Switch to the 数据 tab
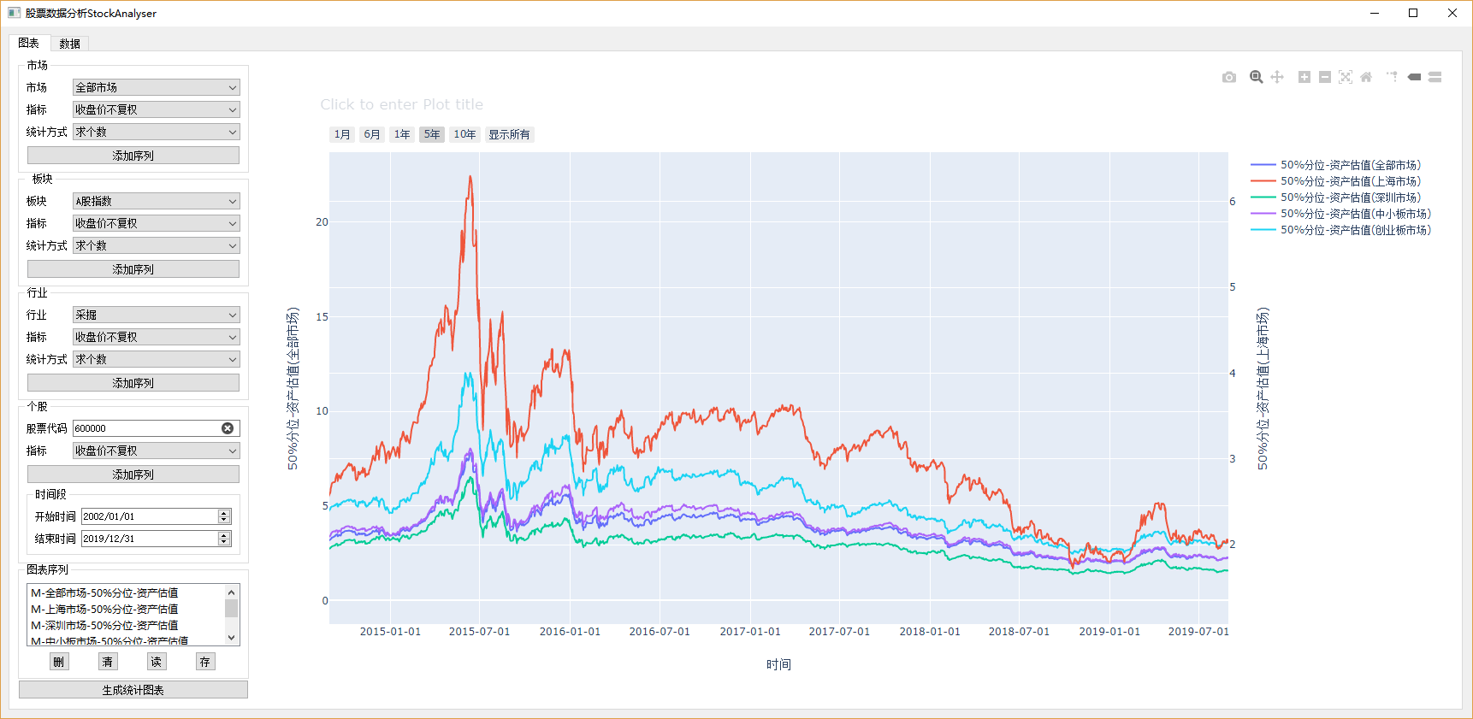Screen dimensions: 1473x719 pyautogui.click(x=70, y=44)
